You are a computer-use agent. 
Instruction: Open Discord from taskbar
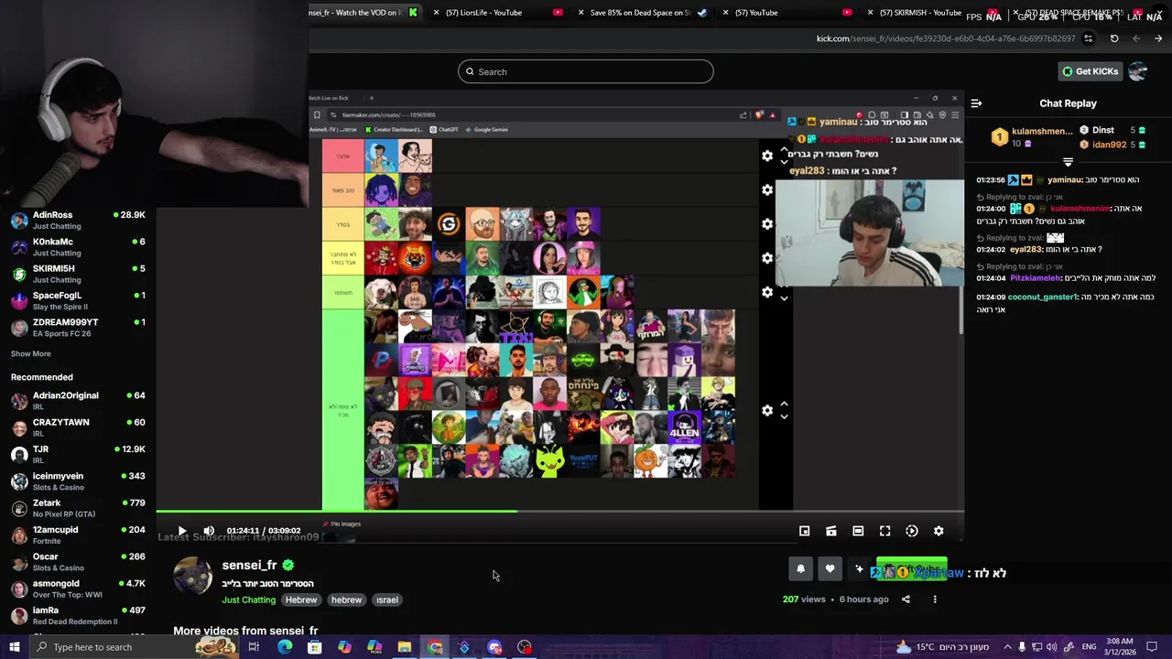point(494,647)
